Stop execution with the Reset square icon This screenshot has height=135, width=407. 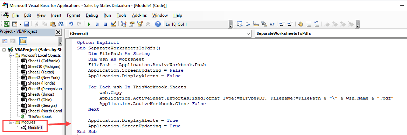click(x=105, y=24)
